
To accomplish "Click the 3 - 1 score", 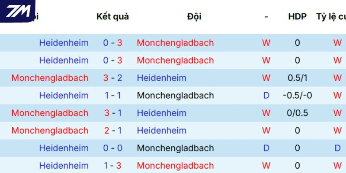I will (112, 113).
